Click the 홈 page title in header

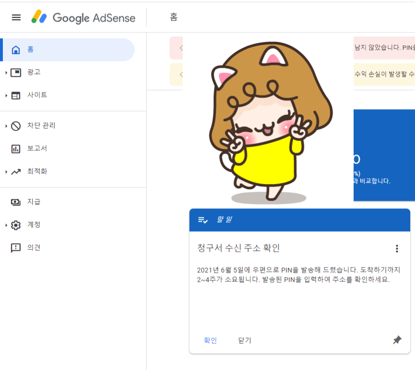click(x=174, y=17)
